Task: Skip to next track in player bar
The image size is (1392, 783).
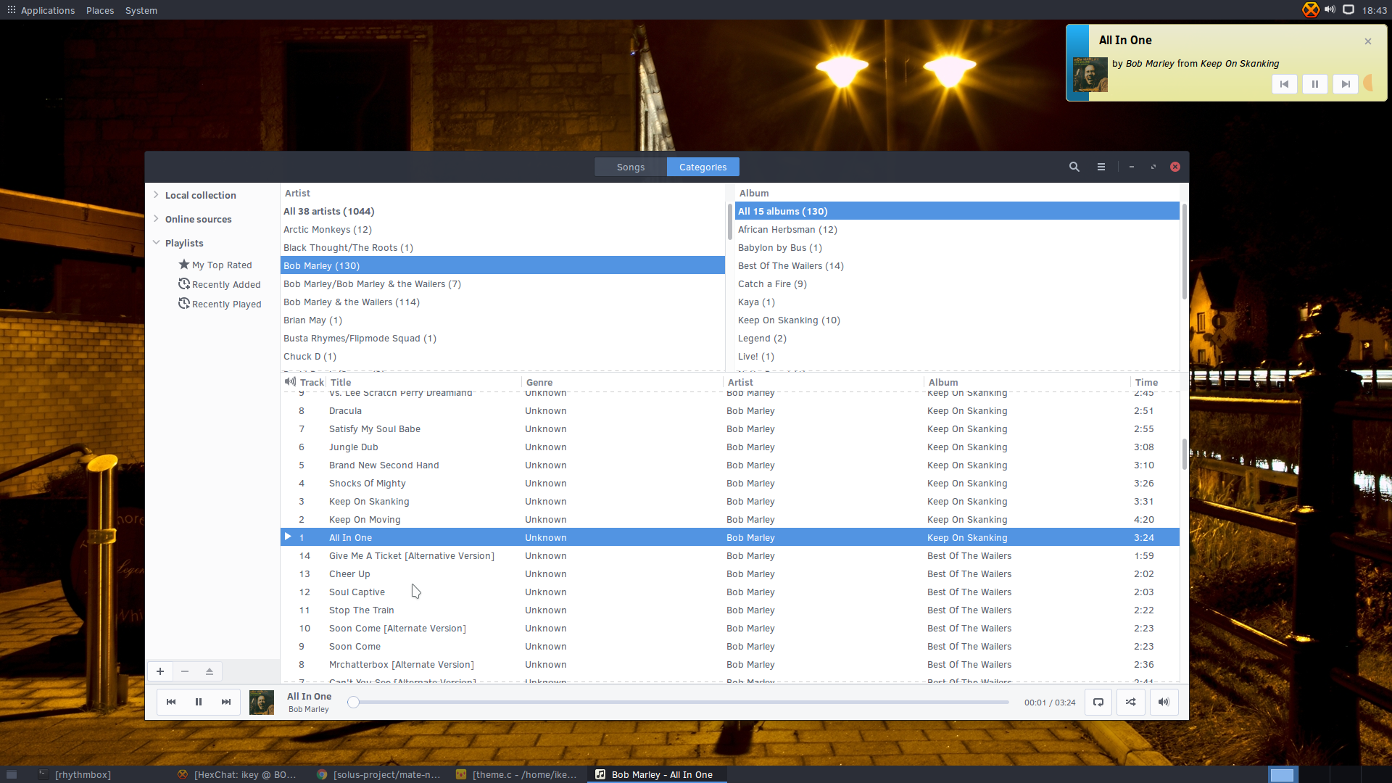Action: point(226,702)
